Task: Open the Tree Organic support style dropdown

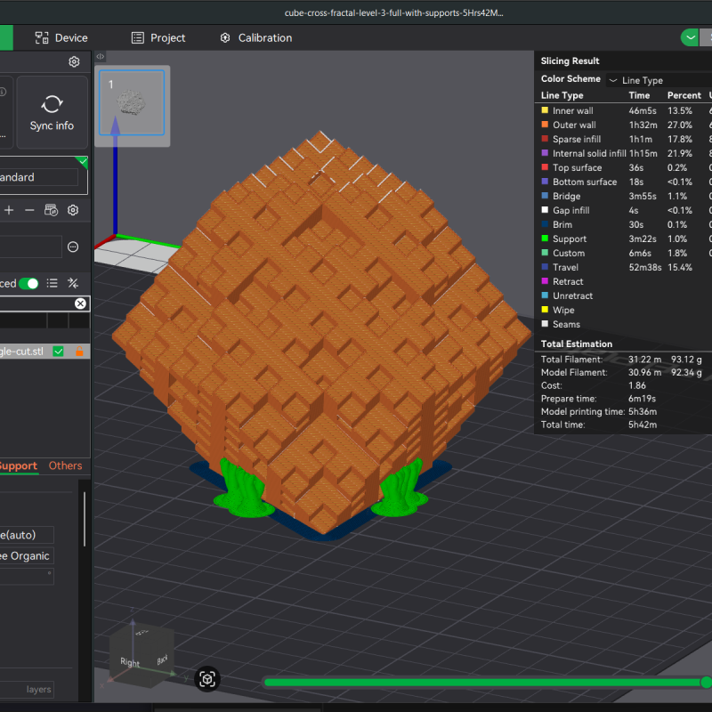Action: (x=27, y=555)
